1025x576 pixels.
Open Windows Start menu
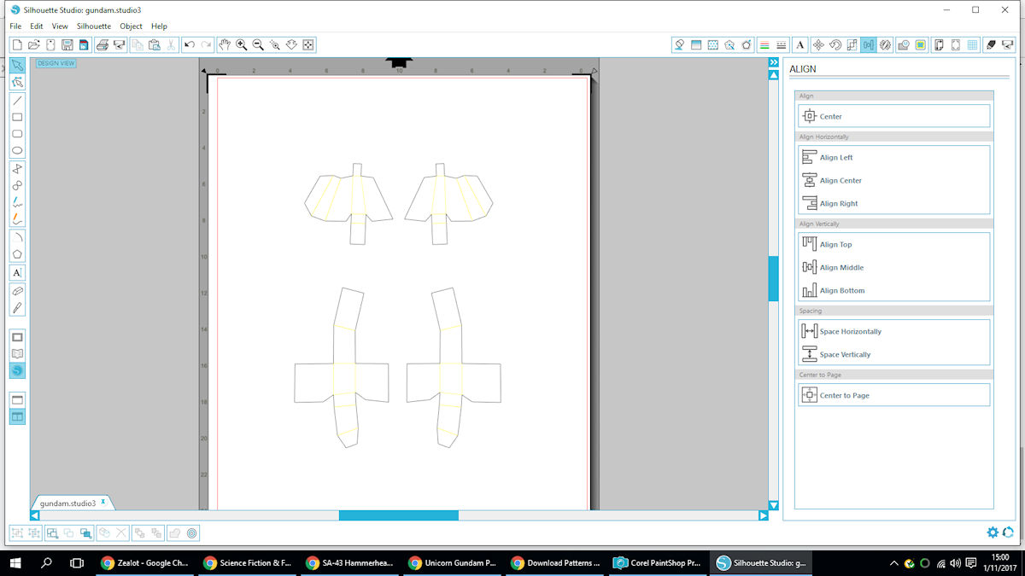[15, 563]
